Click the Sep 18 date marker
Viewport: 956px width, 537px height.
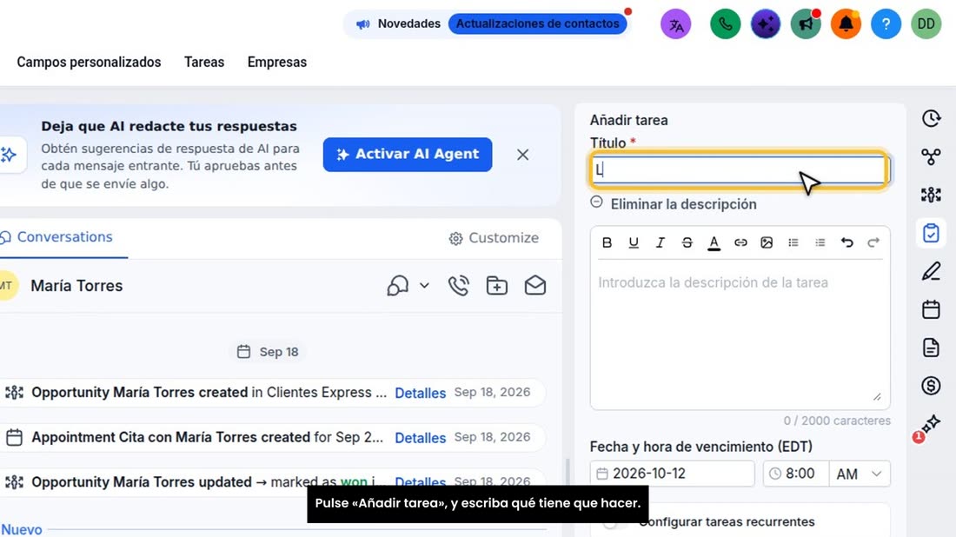[268, 352]
